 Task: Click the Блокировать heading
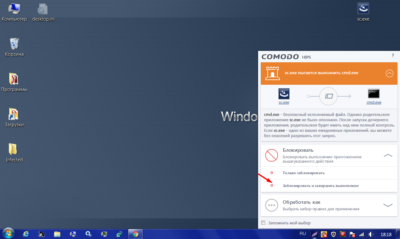pos(298,150)
